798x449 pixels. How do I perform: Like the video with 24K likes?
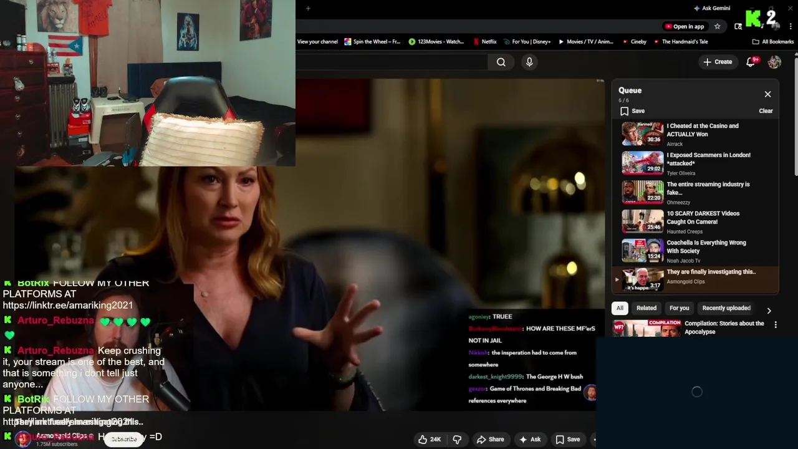click(x=430, y=440)
